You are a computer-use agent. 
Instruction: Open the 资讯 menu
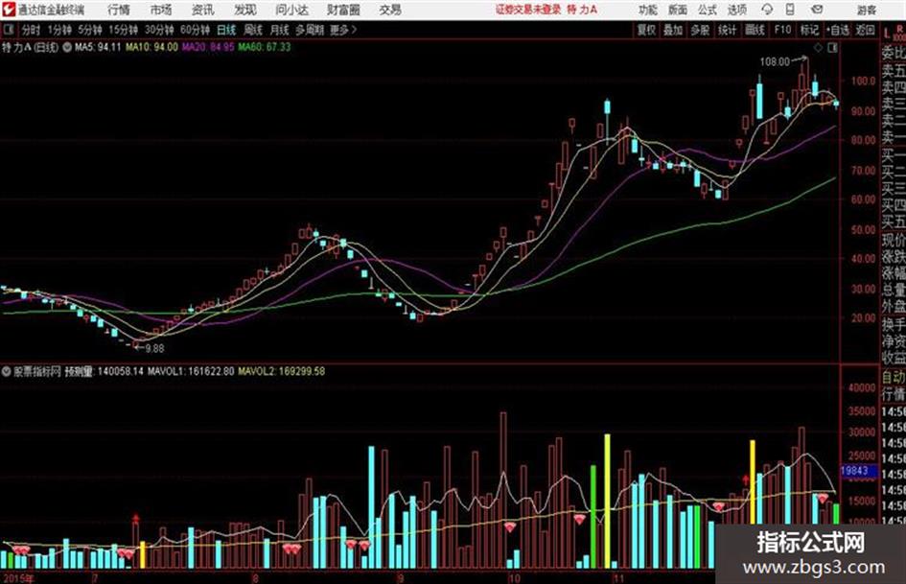click(203, 10)
